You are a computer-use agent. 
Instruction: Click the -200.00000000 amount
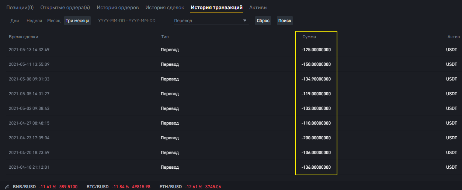[316, 138]
